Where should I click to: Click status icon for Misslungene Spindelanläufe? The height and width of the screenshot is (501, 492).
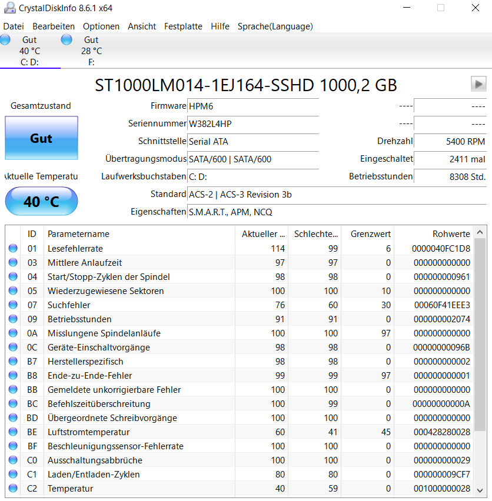(x=13, y=333)
